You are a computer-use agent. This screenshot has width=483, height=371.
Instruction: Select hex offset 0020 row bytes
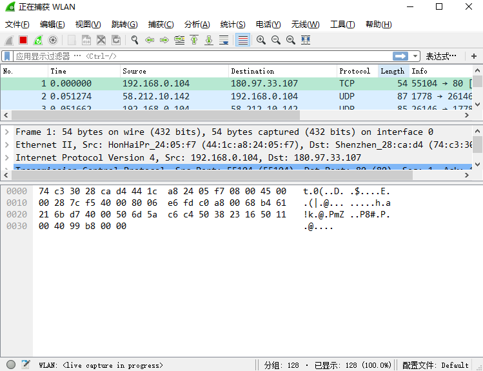[x=163, y=215]
